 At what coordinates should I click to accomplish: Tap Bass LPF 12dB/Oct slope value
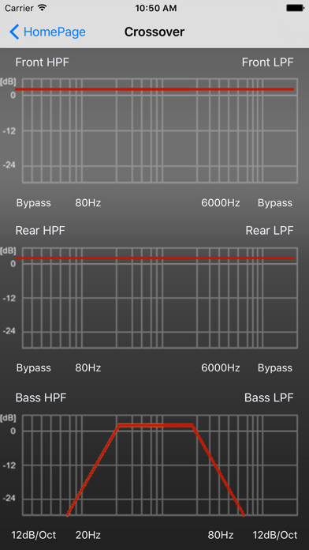pos(275,535)
